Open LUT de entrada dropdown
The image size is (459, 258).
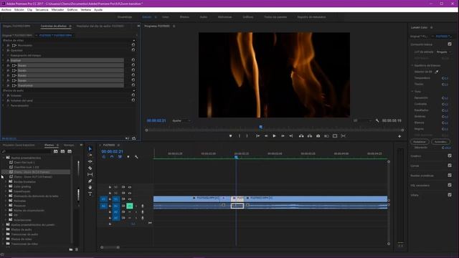[x=443, y=52]
